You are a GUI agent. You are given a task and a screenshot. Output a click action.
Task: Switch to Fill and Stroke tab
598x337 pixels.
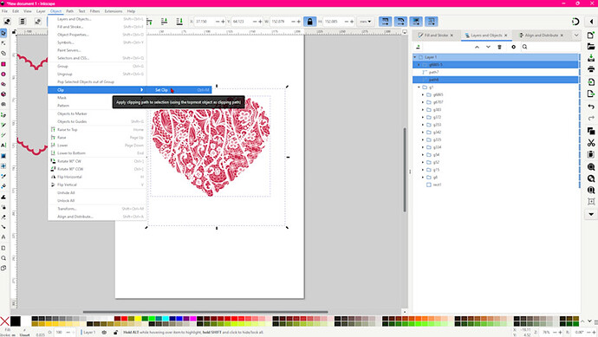[x=436, y=35]
